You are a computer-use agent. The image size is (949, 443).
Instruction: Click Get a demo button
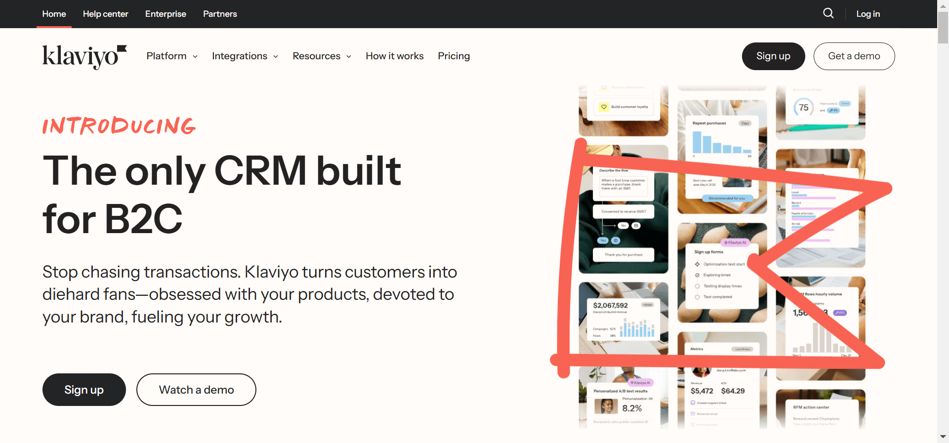pos(854,56)
